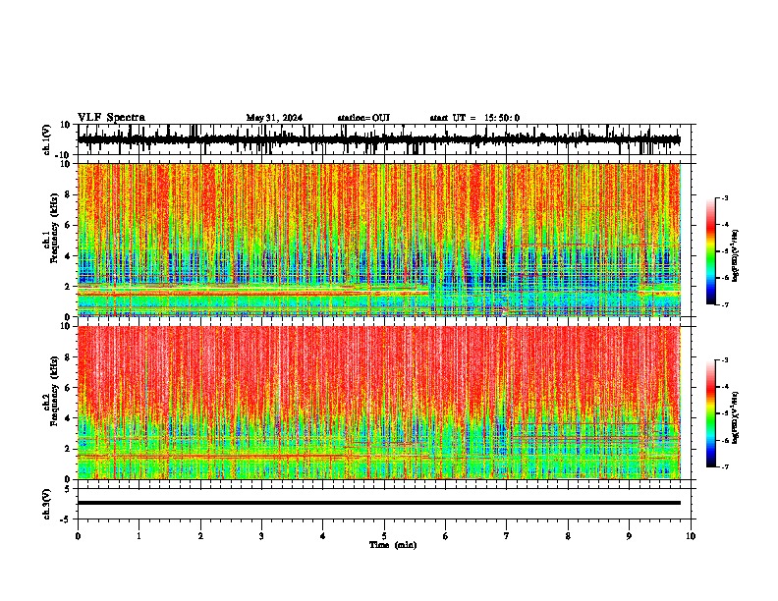Click the time axis tick label 10

tap(691, 535)
